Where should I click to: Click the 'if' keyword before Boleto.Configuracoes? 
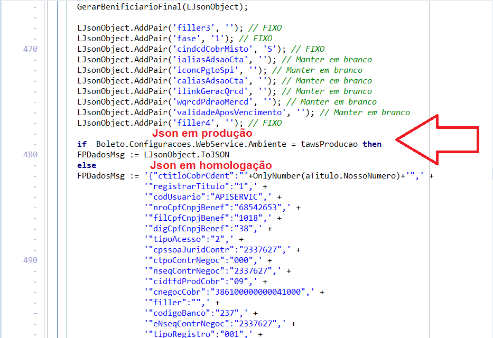82,144
